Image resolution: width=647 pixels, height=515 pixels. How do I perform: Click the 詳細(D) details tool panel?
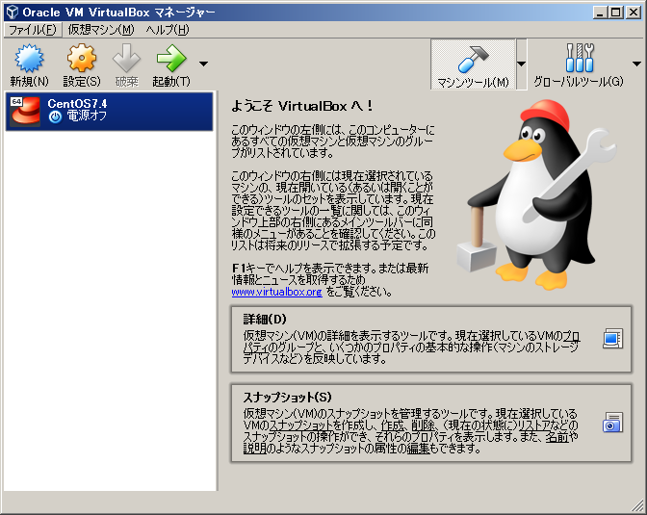431,339
